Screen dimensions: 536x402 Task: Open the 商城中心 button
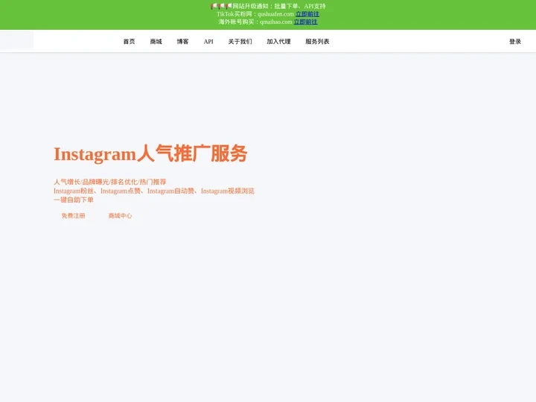(x=120, y=216)
